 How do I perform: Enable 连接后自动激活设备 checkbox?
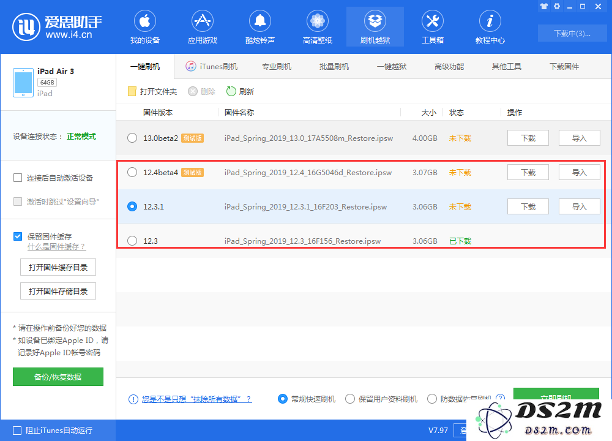18,178
